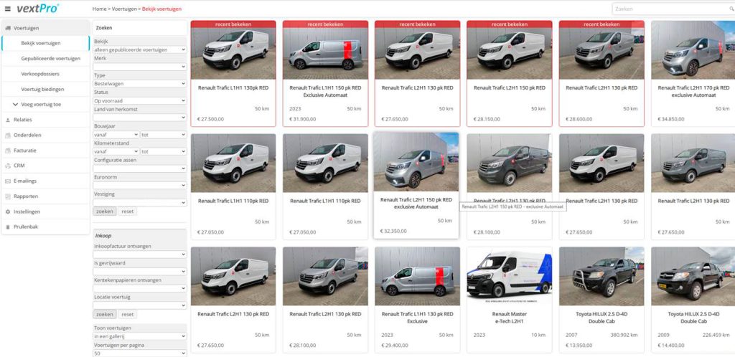Click the Facturatie sidebar icon
Viewport: 735px width, 357px height.
pos(7,151)
